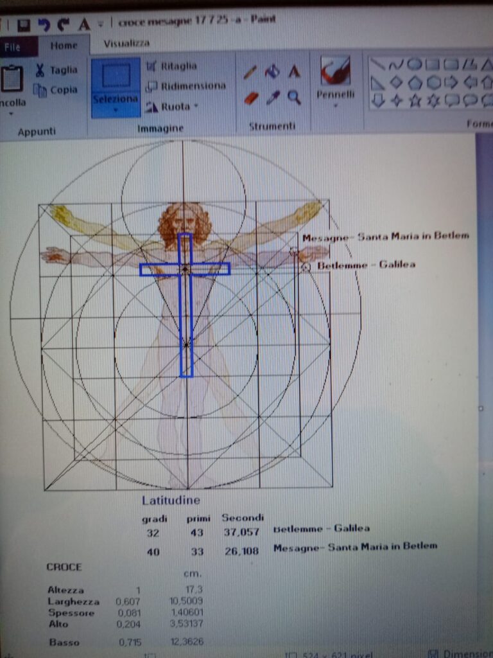Click the 'CROCE' label on canvas
The image size is (493, 658).
coord(64,567)
